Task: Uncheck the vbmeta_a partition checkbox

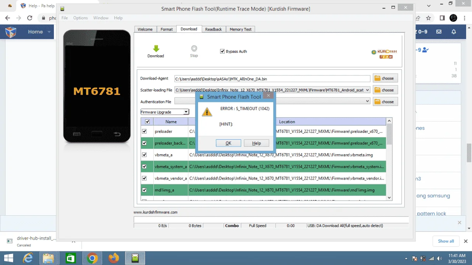Action: click(144, 155)
